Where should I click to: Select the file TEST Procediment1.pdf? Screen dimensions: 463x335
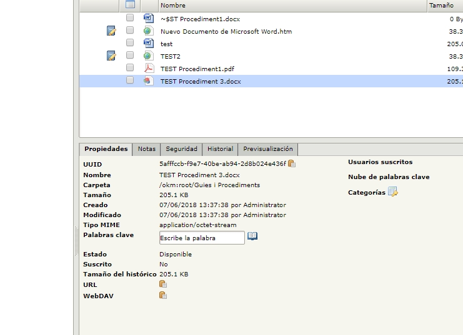197,69
